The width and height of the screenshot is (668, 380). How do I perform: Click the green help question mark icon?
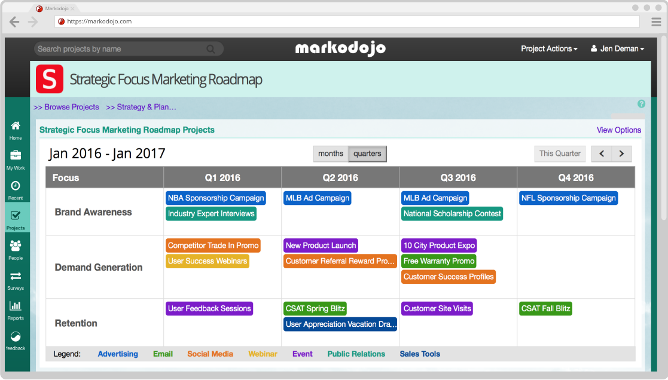[x=641, y=104]
